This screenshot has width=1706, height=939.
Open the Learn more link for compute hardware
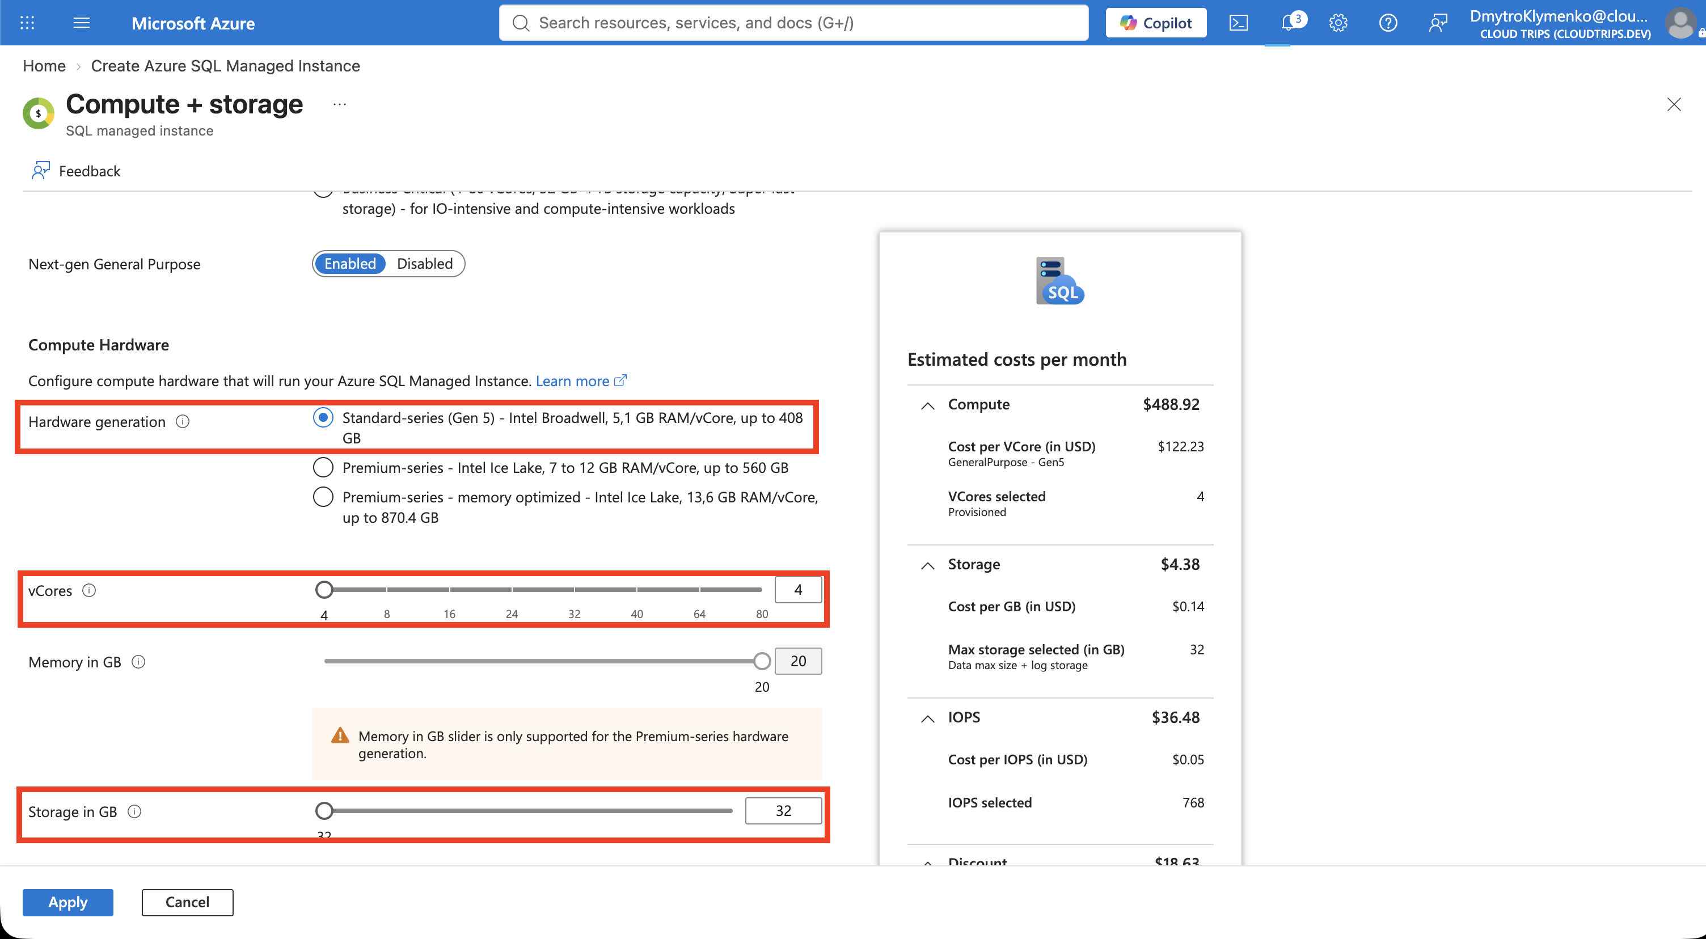tap(572, 381)
